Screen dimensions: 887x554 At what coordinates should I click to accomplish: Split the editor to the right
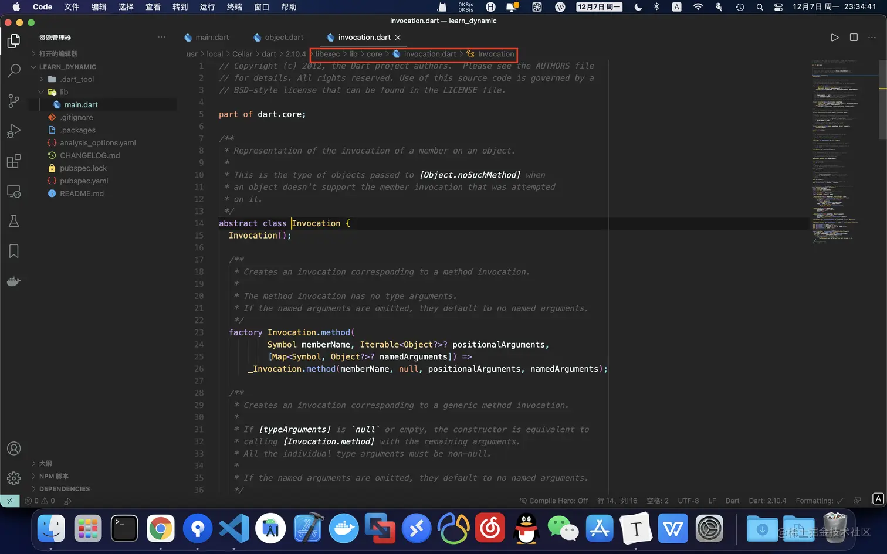tap(854, 38)
